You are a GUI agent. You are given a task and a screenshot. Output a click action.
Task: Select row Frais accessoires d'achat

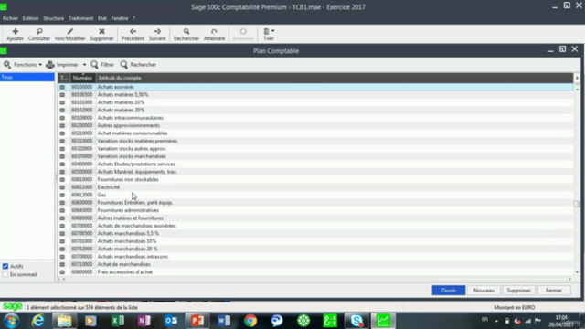pos(315,272)
